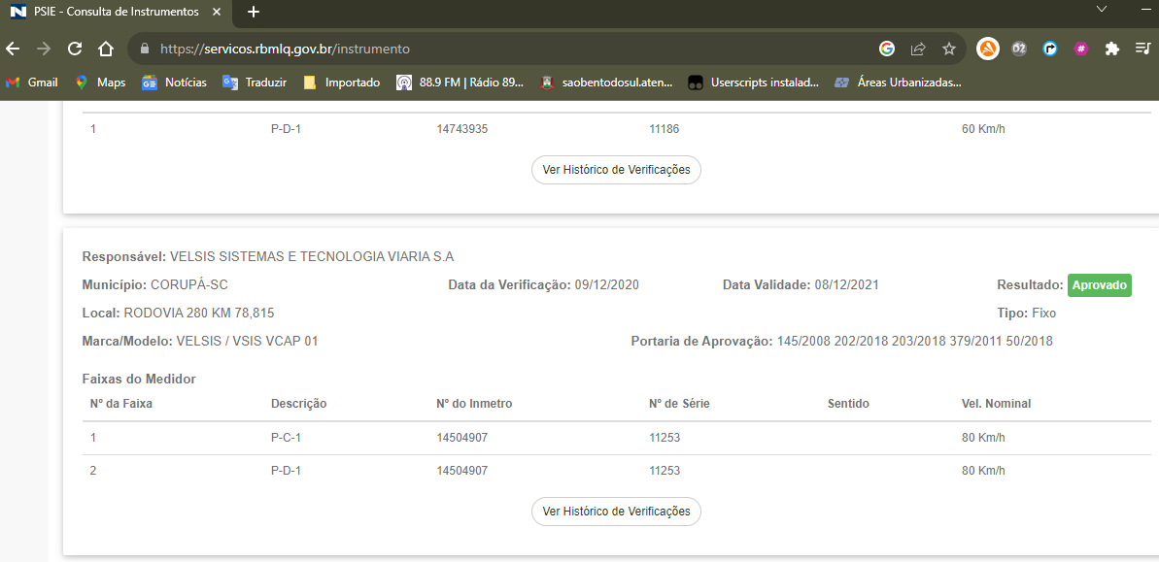Click Ver Histórico de Verificações for 60 Km/h instrument
This screenshot has height=562, width=1159.
click(616, 170)
